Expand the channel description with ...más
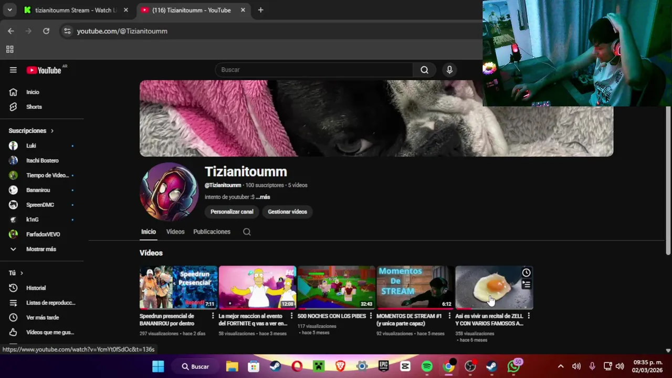 (x=262, y=197)
